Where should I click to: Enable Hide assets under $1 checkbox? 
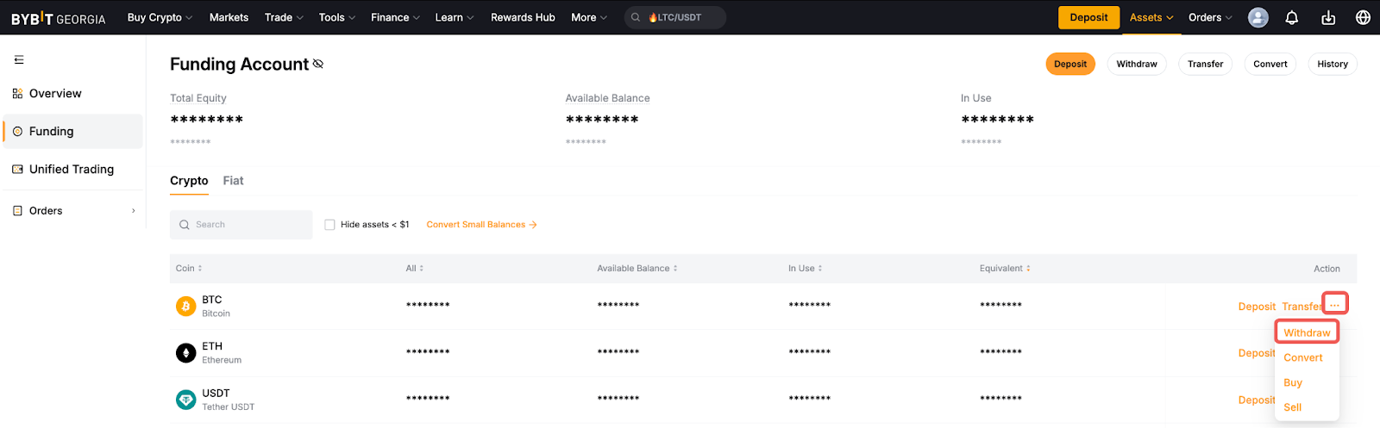(329, 225)
